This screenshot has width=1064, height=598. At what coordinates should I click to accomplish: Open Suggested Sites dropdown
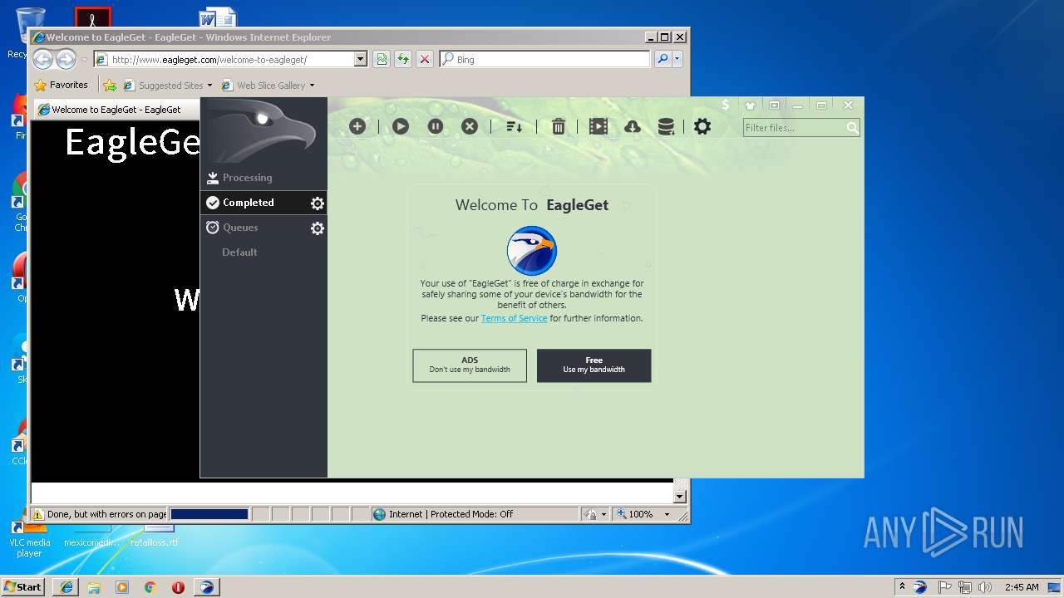(168, 85)
